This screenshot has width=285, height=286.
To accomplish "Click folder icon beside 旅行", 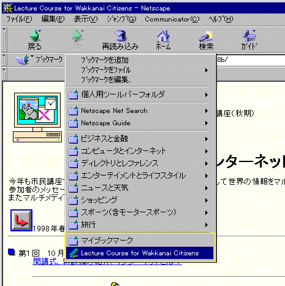I will (x=74, y=225).
